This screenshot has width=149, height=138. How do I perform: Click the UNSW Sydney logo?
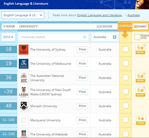point(23,92)
